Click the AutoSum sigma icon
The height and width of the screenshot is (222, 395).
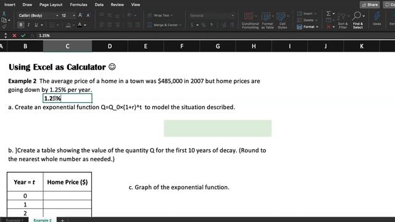pyautogui.click(x=328, y=14)
